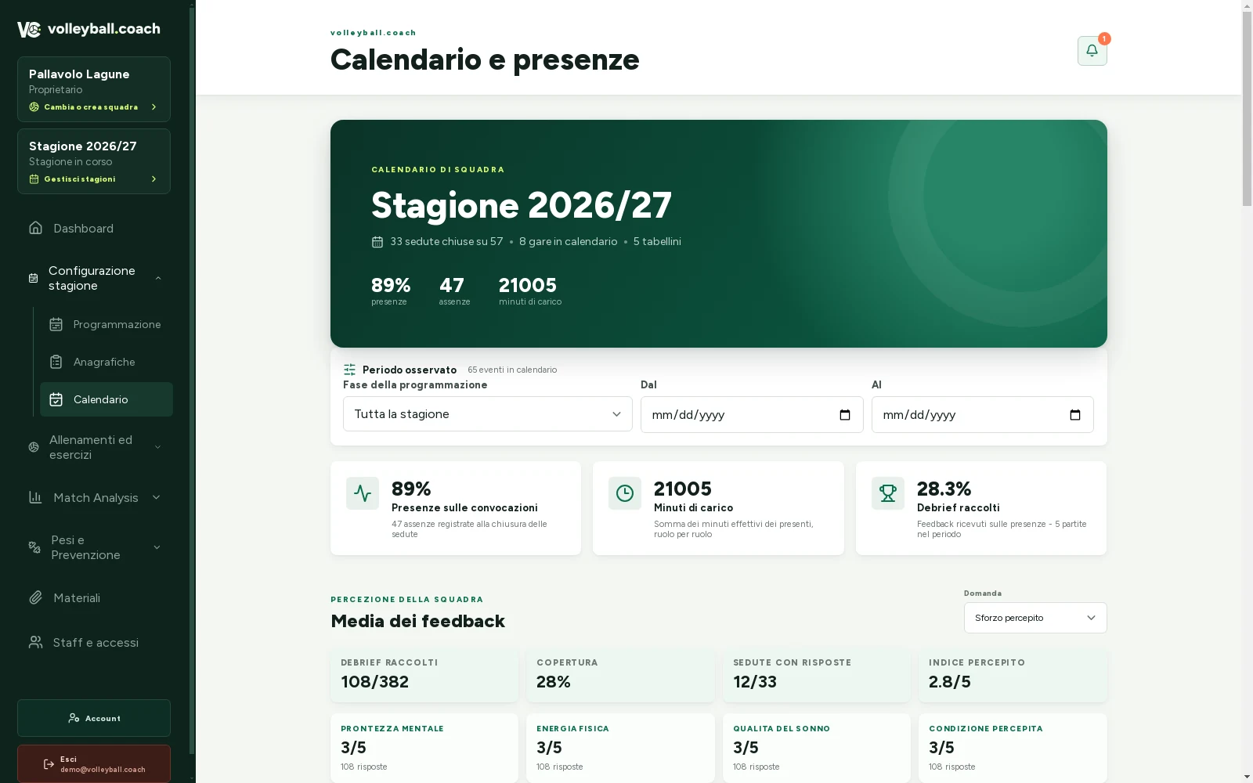1253x783 pixels.
Task: Click the Materiali paperclip icon
Action: tap(35, 597)
